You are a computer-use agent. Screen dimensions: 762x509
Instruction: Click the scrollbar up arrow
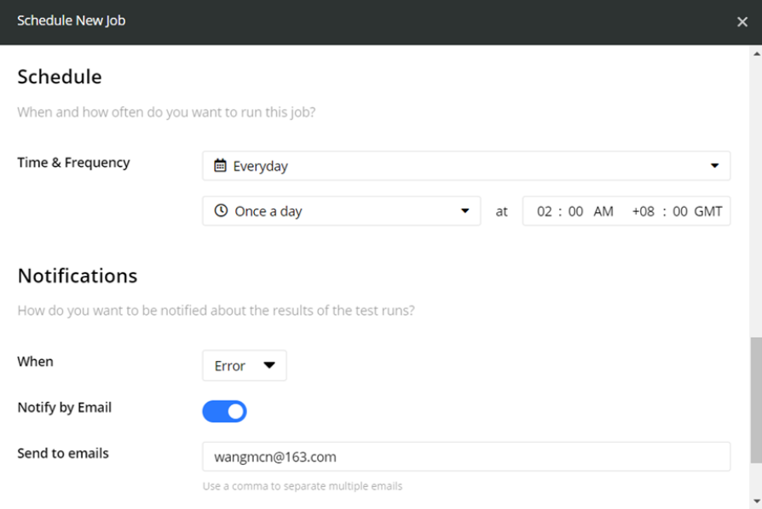point(756,54)
